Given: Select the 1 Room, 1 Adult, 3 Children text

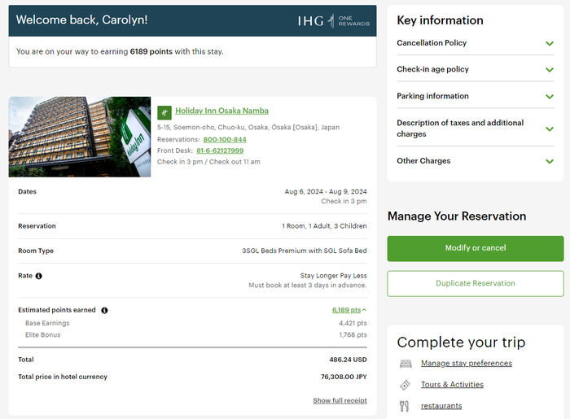Looking at the screenshot, I should coord(324,226).
